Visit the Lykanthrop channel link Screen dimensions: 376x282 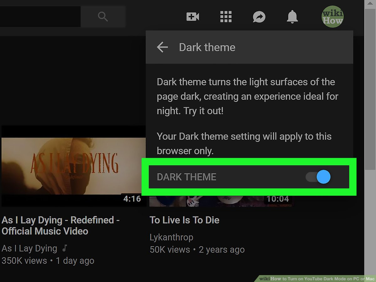coord(171,237)
